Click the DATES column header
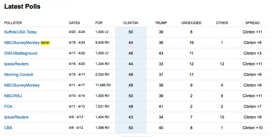Image resolution: width=274 pixels, height=137 pixels. coord(74,23)
